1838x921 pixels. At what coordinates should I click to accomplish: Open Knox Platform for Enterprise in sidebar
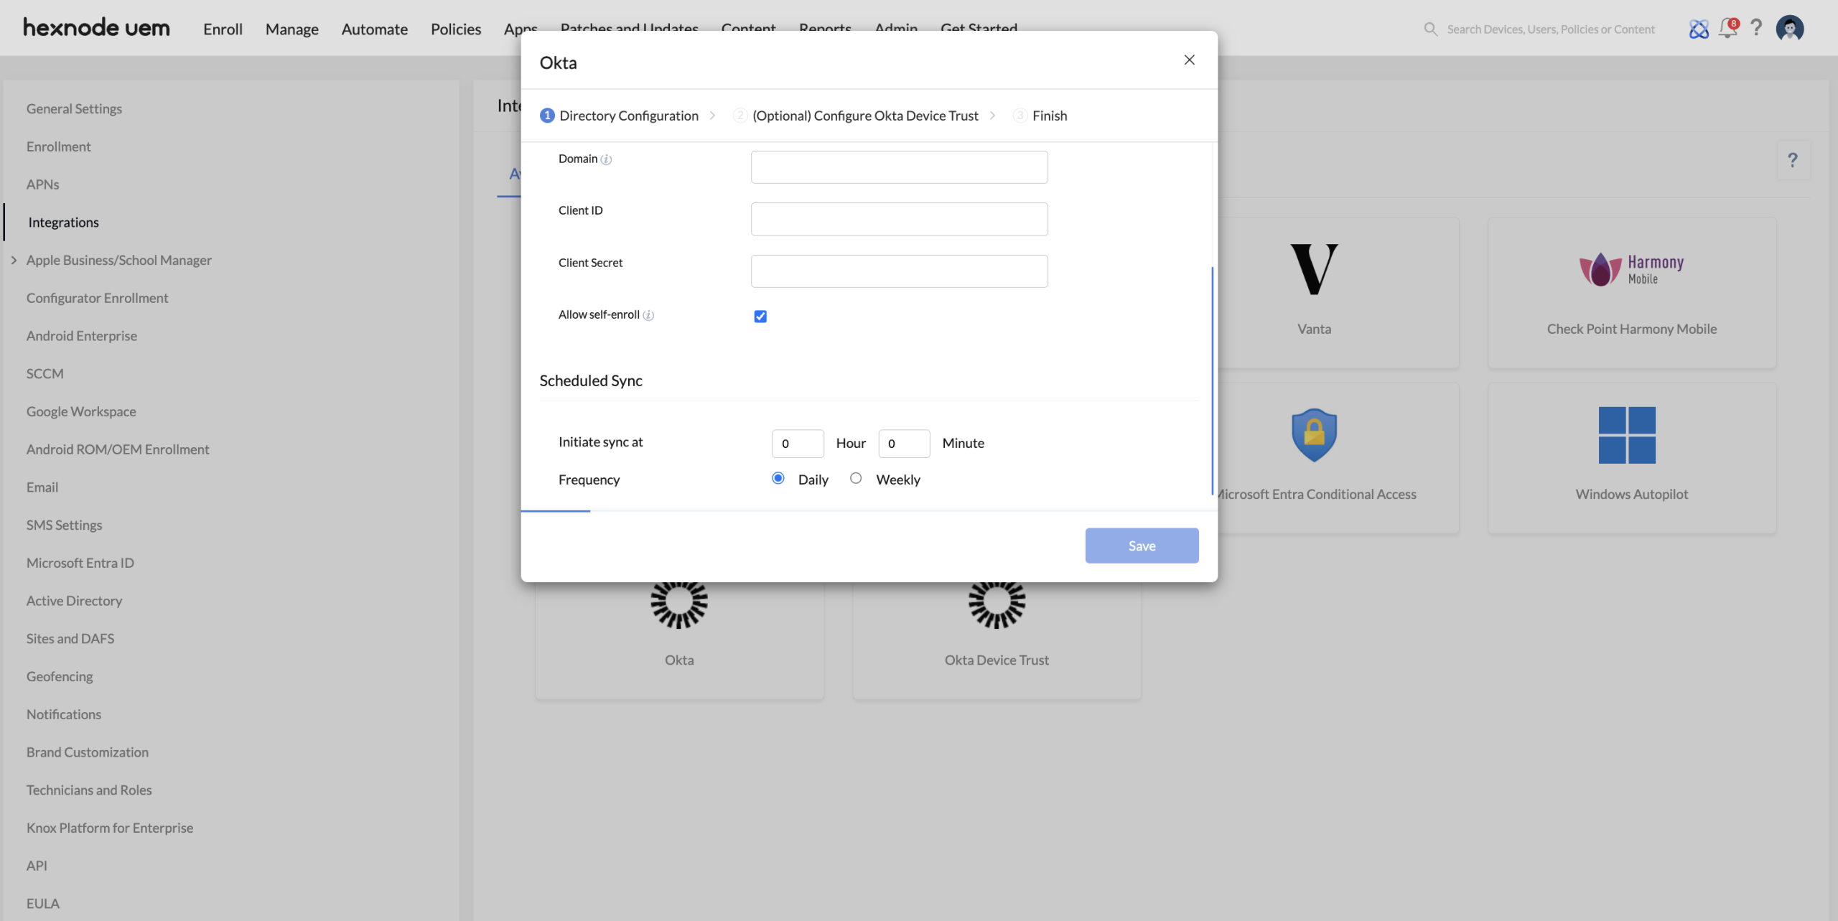(110, 828)
